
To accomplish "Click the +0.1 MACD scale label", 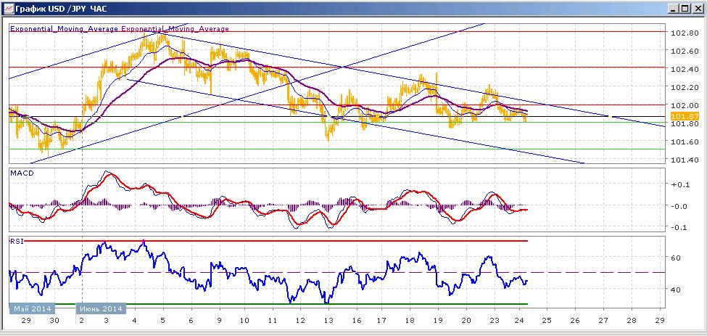I will point(680,184).
